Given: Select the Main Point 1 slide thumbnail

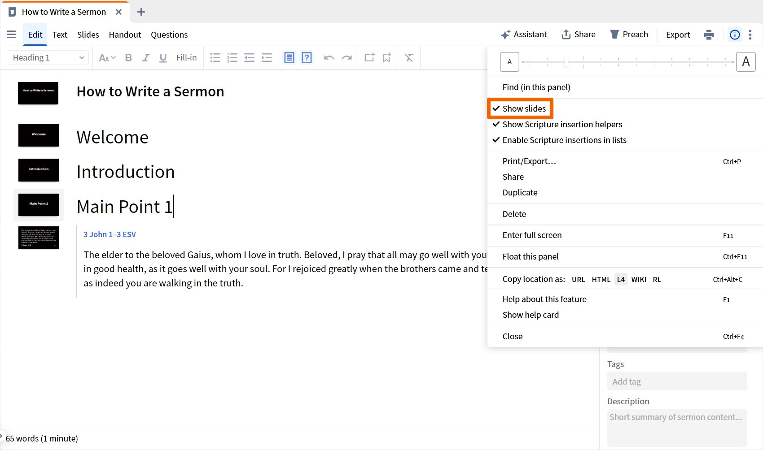Looking at the screenshot, I should (x=39, y=204).
